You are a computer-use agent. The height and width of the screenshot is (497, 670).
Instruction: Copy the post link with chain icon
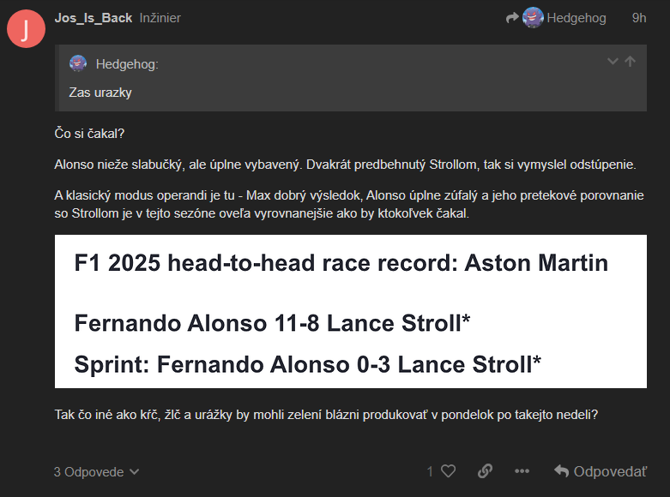point(485,471)
